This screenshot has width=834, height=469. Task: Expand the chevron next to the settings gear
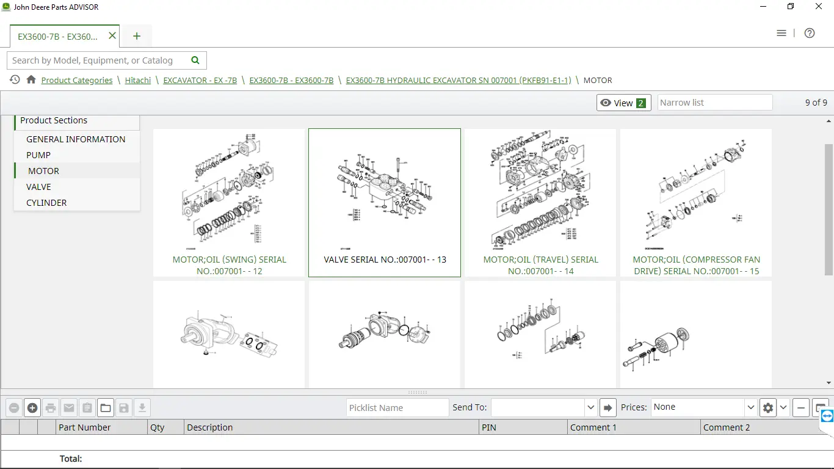pyautogui.click(x=783, y=407)
